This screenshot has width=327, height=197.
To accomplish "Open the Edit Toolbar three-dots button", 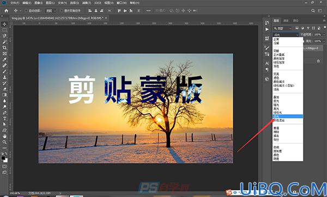I will 4,148.
